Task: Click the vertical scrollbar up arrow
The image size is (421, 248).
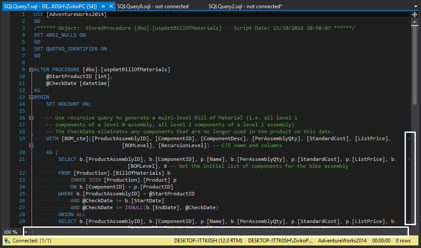Action: 415,22
